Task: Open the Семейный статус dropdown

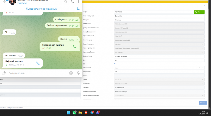Action: pyautogui.click(x=159, y=56)
